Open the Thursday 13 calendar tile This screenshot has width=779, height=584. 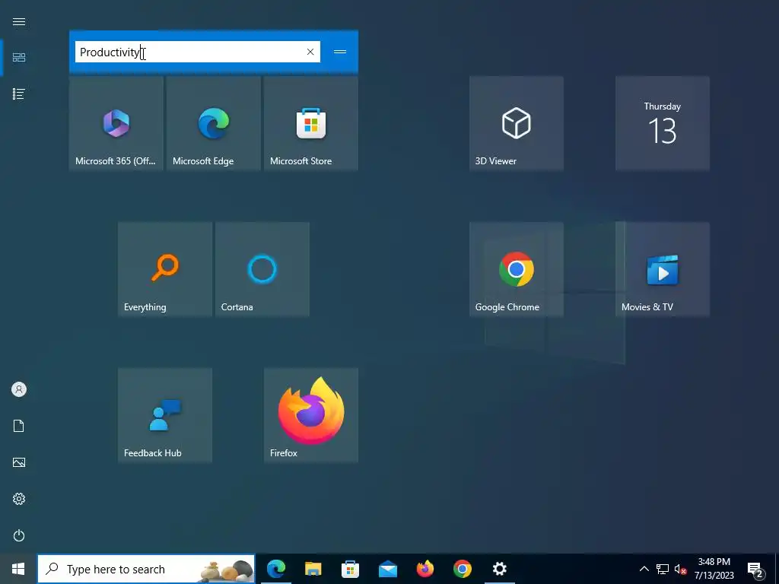pos(663,123)
